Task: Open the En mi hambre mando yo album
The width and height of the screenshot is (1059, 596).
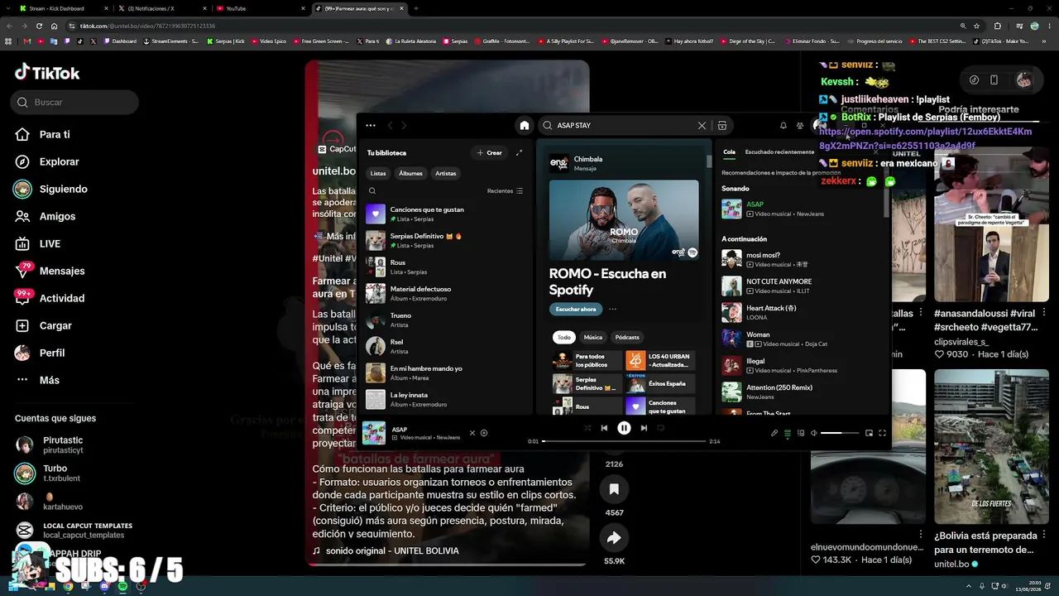Action: click(445, 373)
